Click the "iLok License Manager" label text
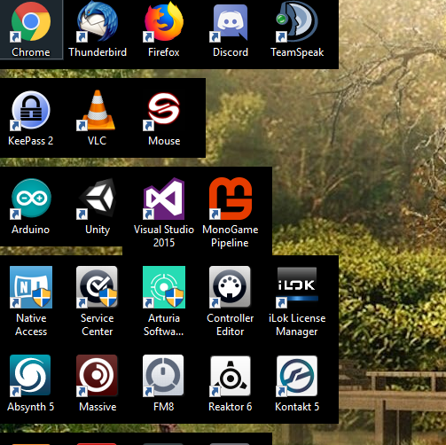The image size is (446, 445). click(297, 324)
